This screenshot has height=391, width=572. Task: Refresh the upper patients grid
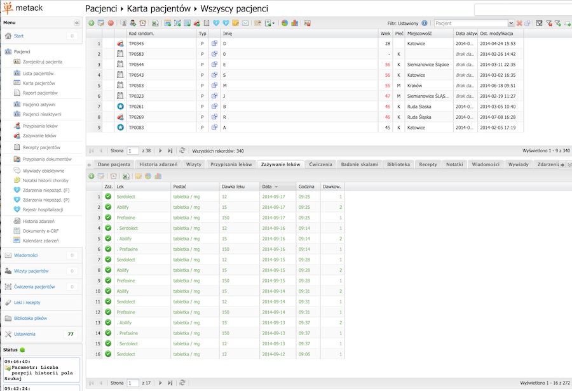(x=182, y=150)
